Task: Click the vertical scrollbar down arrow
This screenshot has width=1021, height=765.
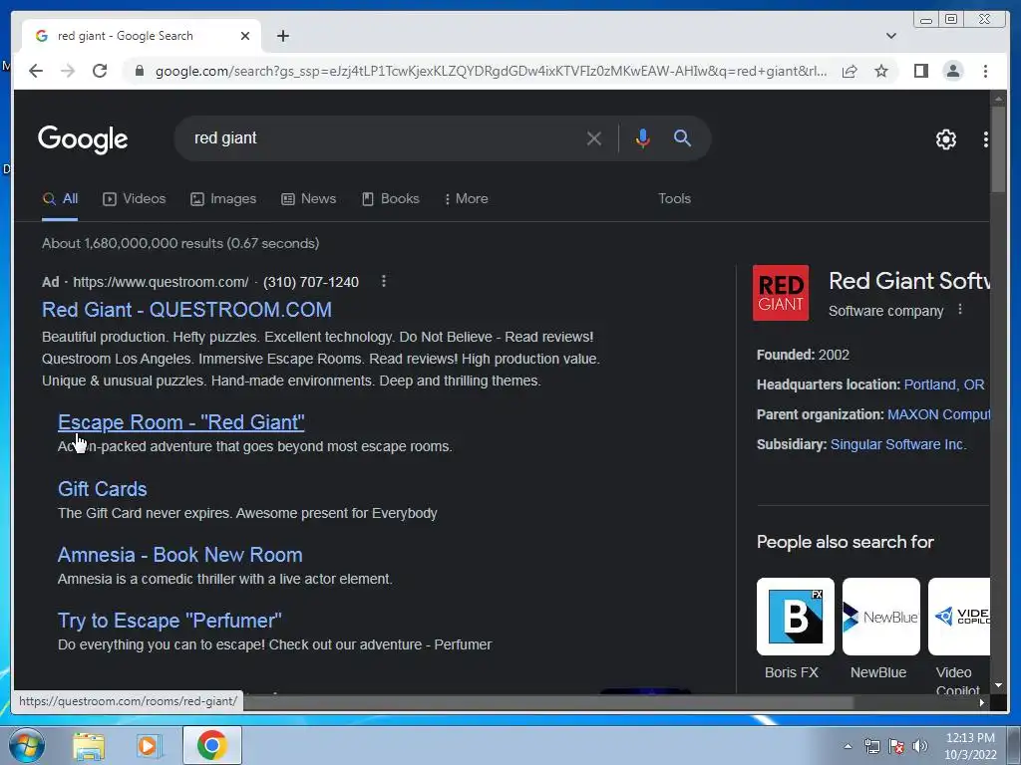Action: point(998,685)
